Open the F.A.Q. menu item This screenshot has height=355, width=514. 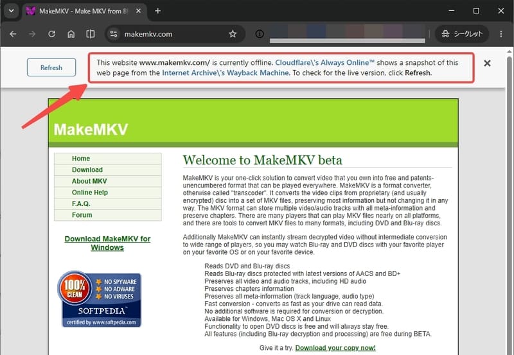pos(108,203)
